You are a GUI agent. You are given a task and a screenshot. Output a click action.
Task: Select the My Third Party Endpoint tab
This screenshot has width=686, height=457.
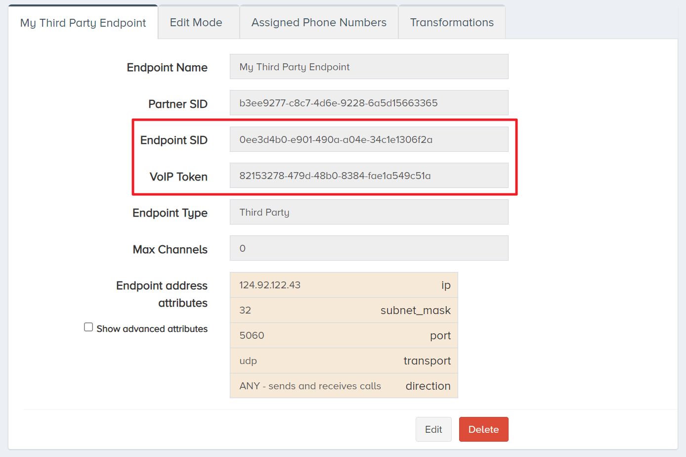click(83, 23)
